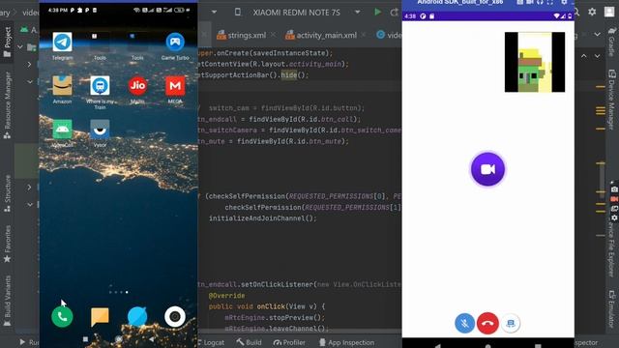Open the Game Turbo app

(x=175, y=43)
